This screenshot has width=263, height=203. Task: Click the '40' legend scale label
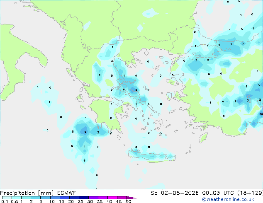click(110, 201)
